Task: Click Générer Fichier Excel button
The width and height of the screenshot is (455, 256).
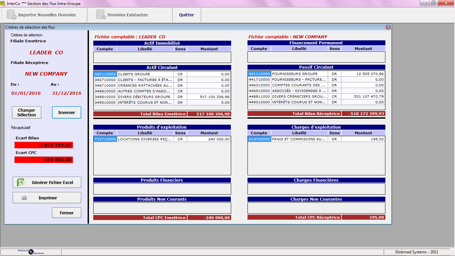Action: pyautogui.click(x=47, y=182)
